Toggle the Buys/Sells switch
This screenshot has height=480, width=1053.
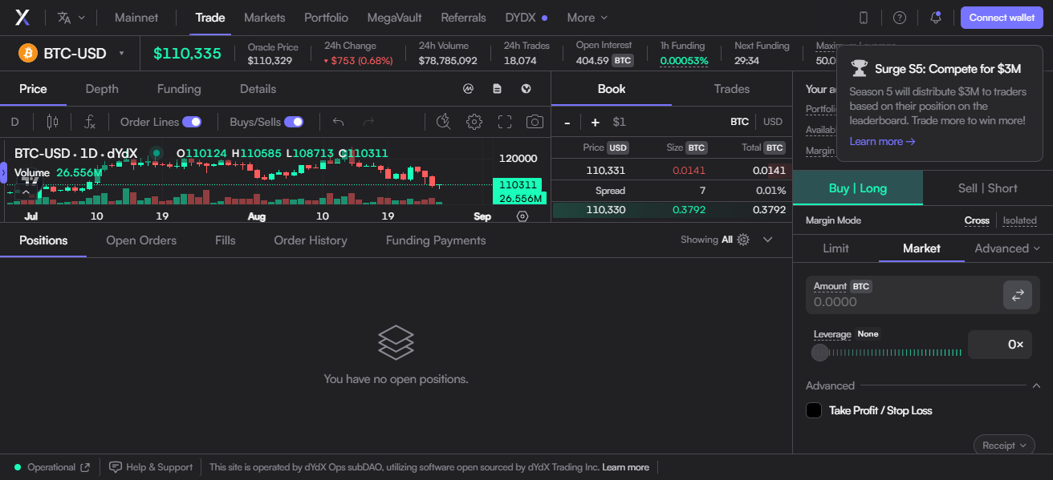coord(294,122)
